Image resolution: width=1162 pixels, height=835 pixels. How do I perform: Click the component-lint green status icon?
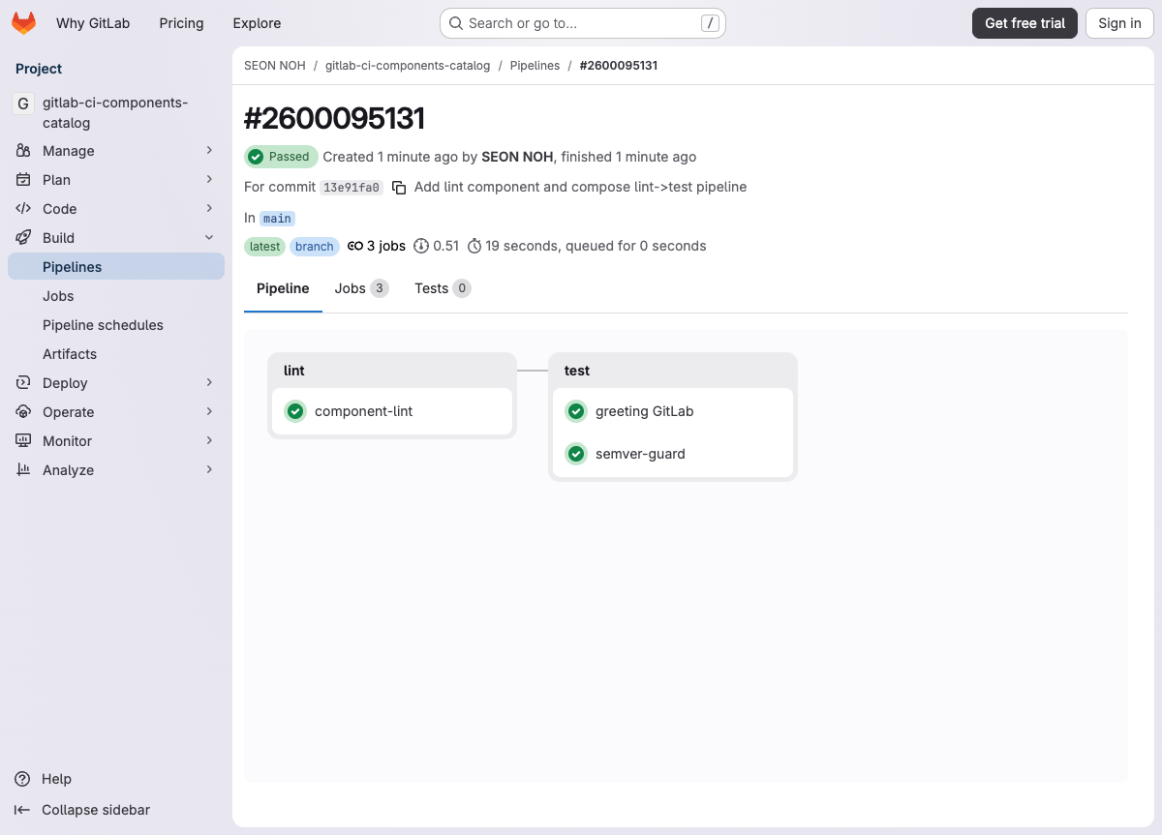coord(295,411)
